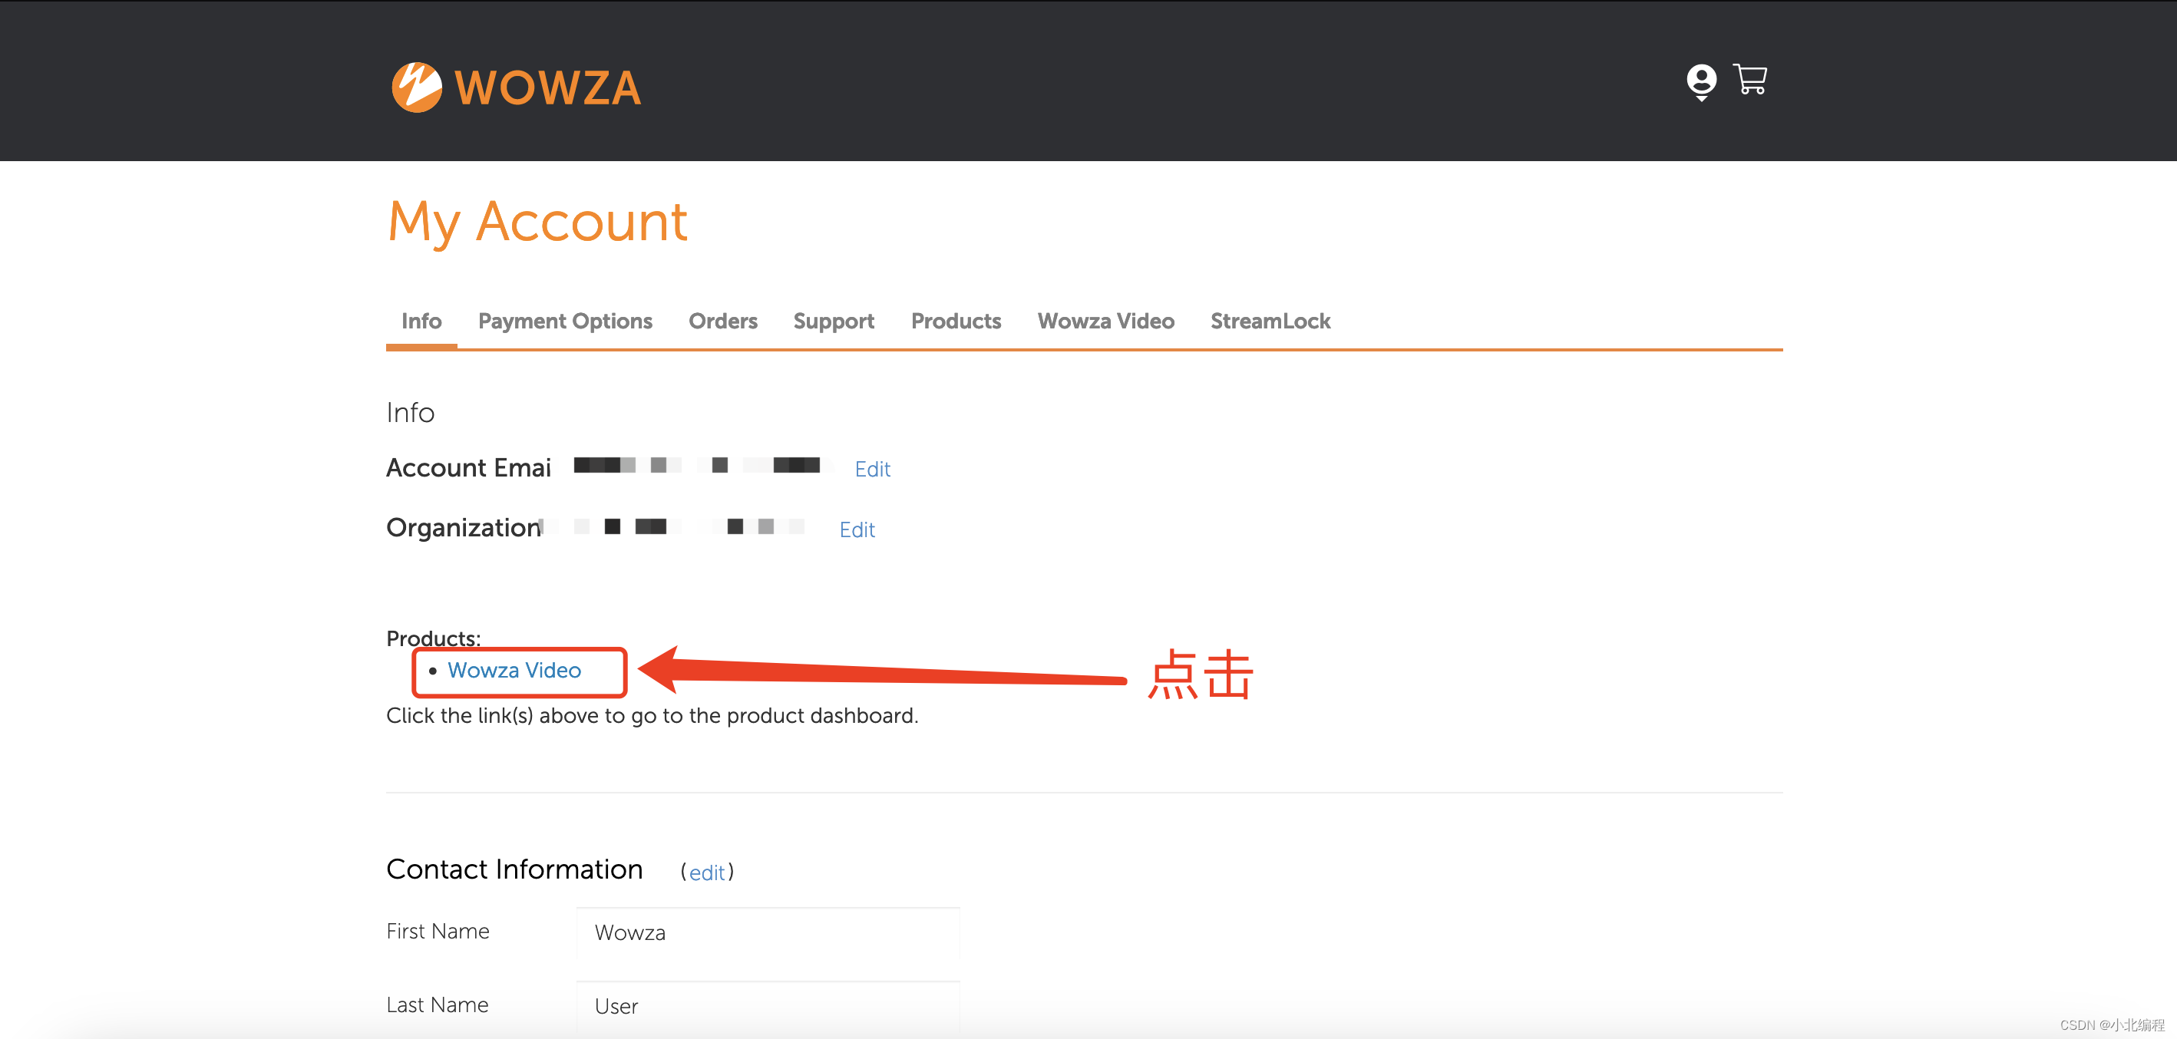Focus the Last Name input field

point(768,1007)
